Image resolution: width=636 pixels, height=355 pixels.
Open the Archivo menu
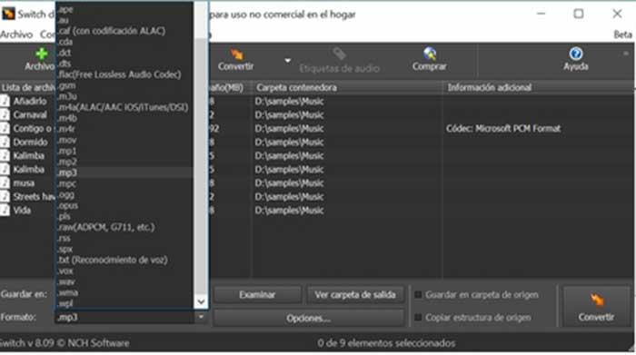coord(16,35)
